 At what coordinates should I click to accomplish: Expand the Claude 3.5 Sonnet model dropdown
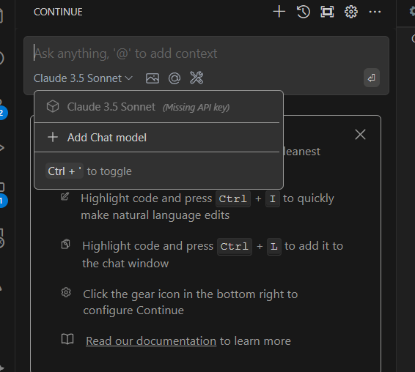pos(83,78)
